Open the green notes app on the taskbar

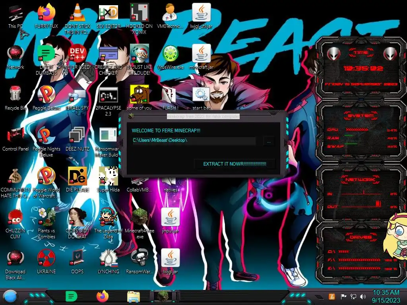point(72,296)
